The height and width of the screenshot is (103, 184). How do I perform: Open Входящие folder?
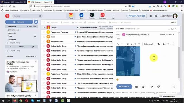pos(22,27)
